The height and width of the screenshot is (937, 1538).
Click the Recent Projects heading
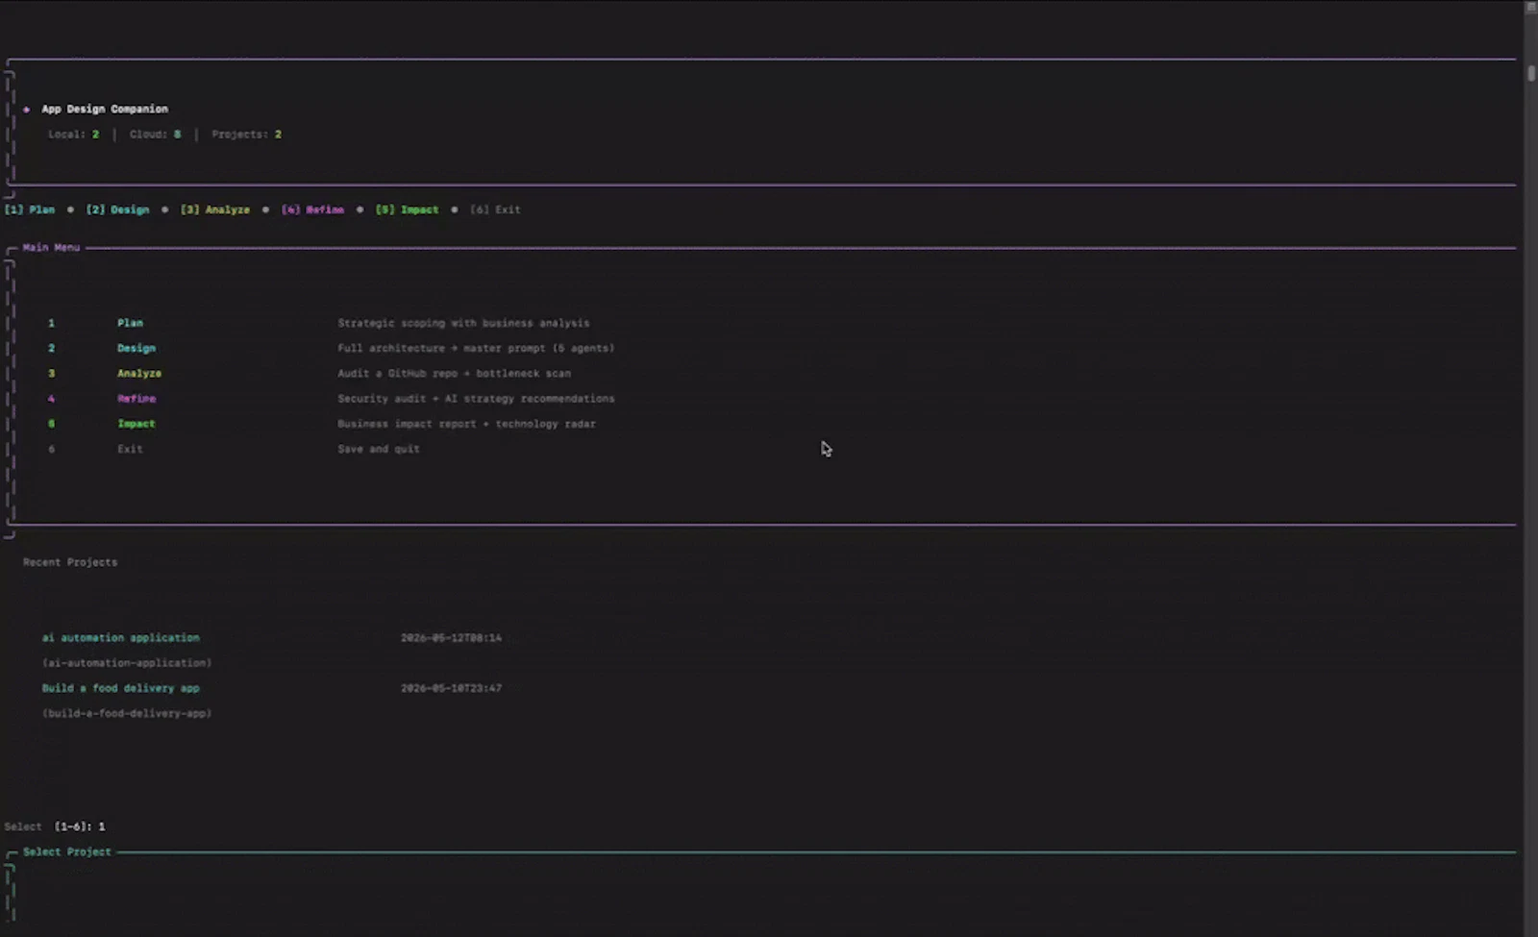pyautogui.click(x=70, y=562)
